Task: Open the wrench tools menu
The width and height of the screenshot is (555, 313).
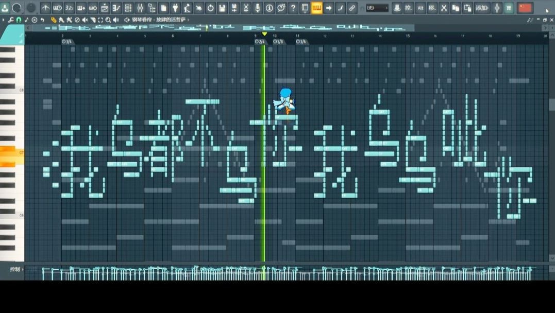Action: point(11,20)
